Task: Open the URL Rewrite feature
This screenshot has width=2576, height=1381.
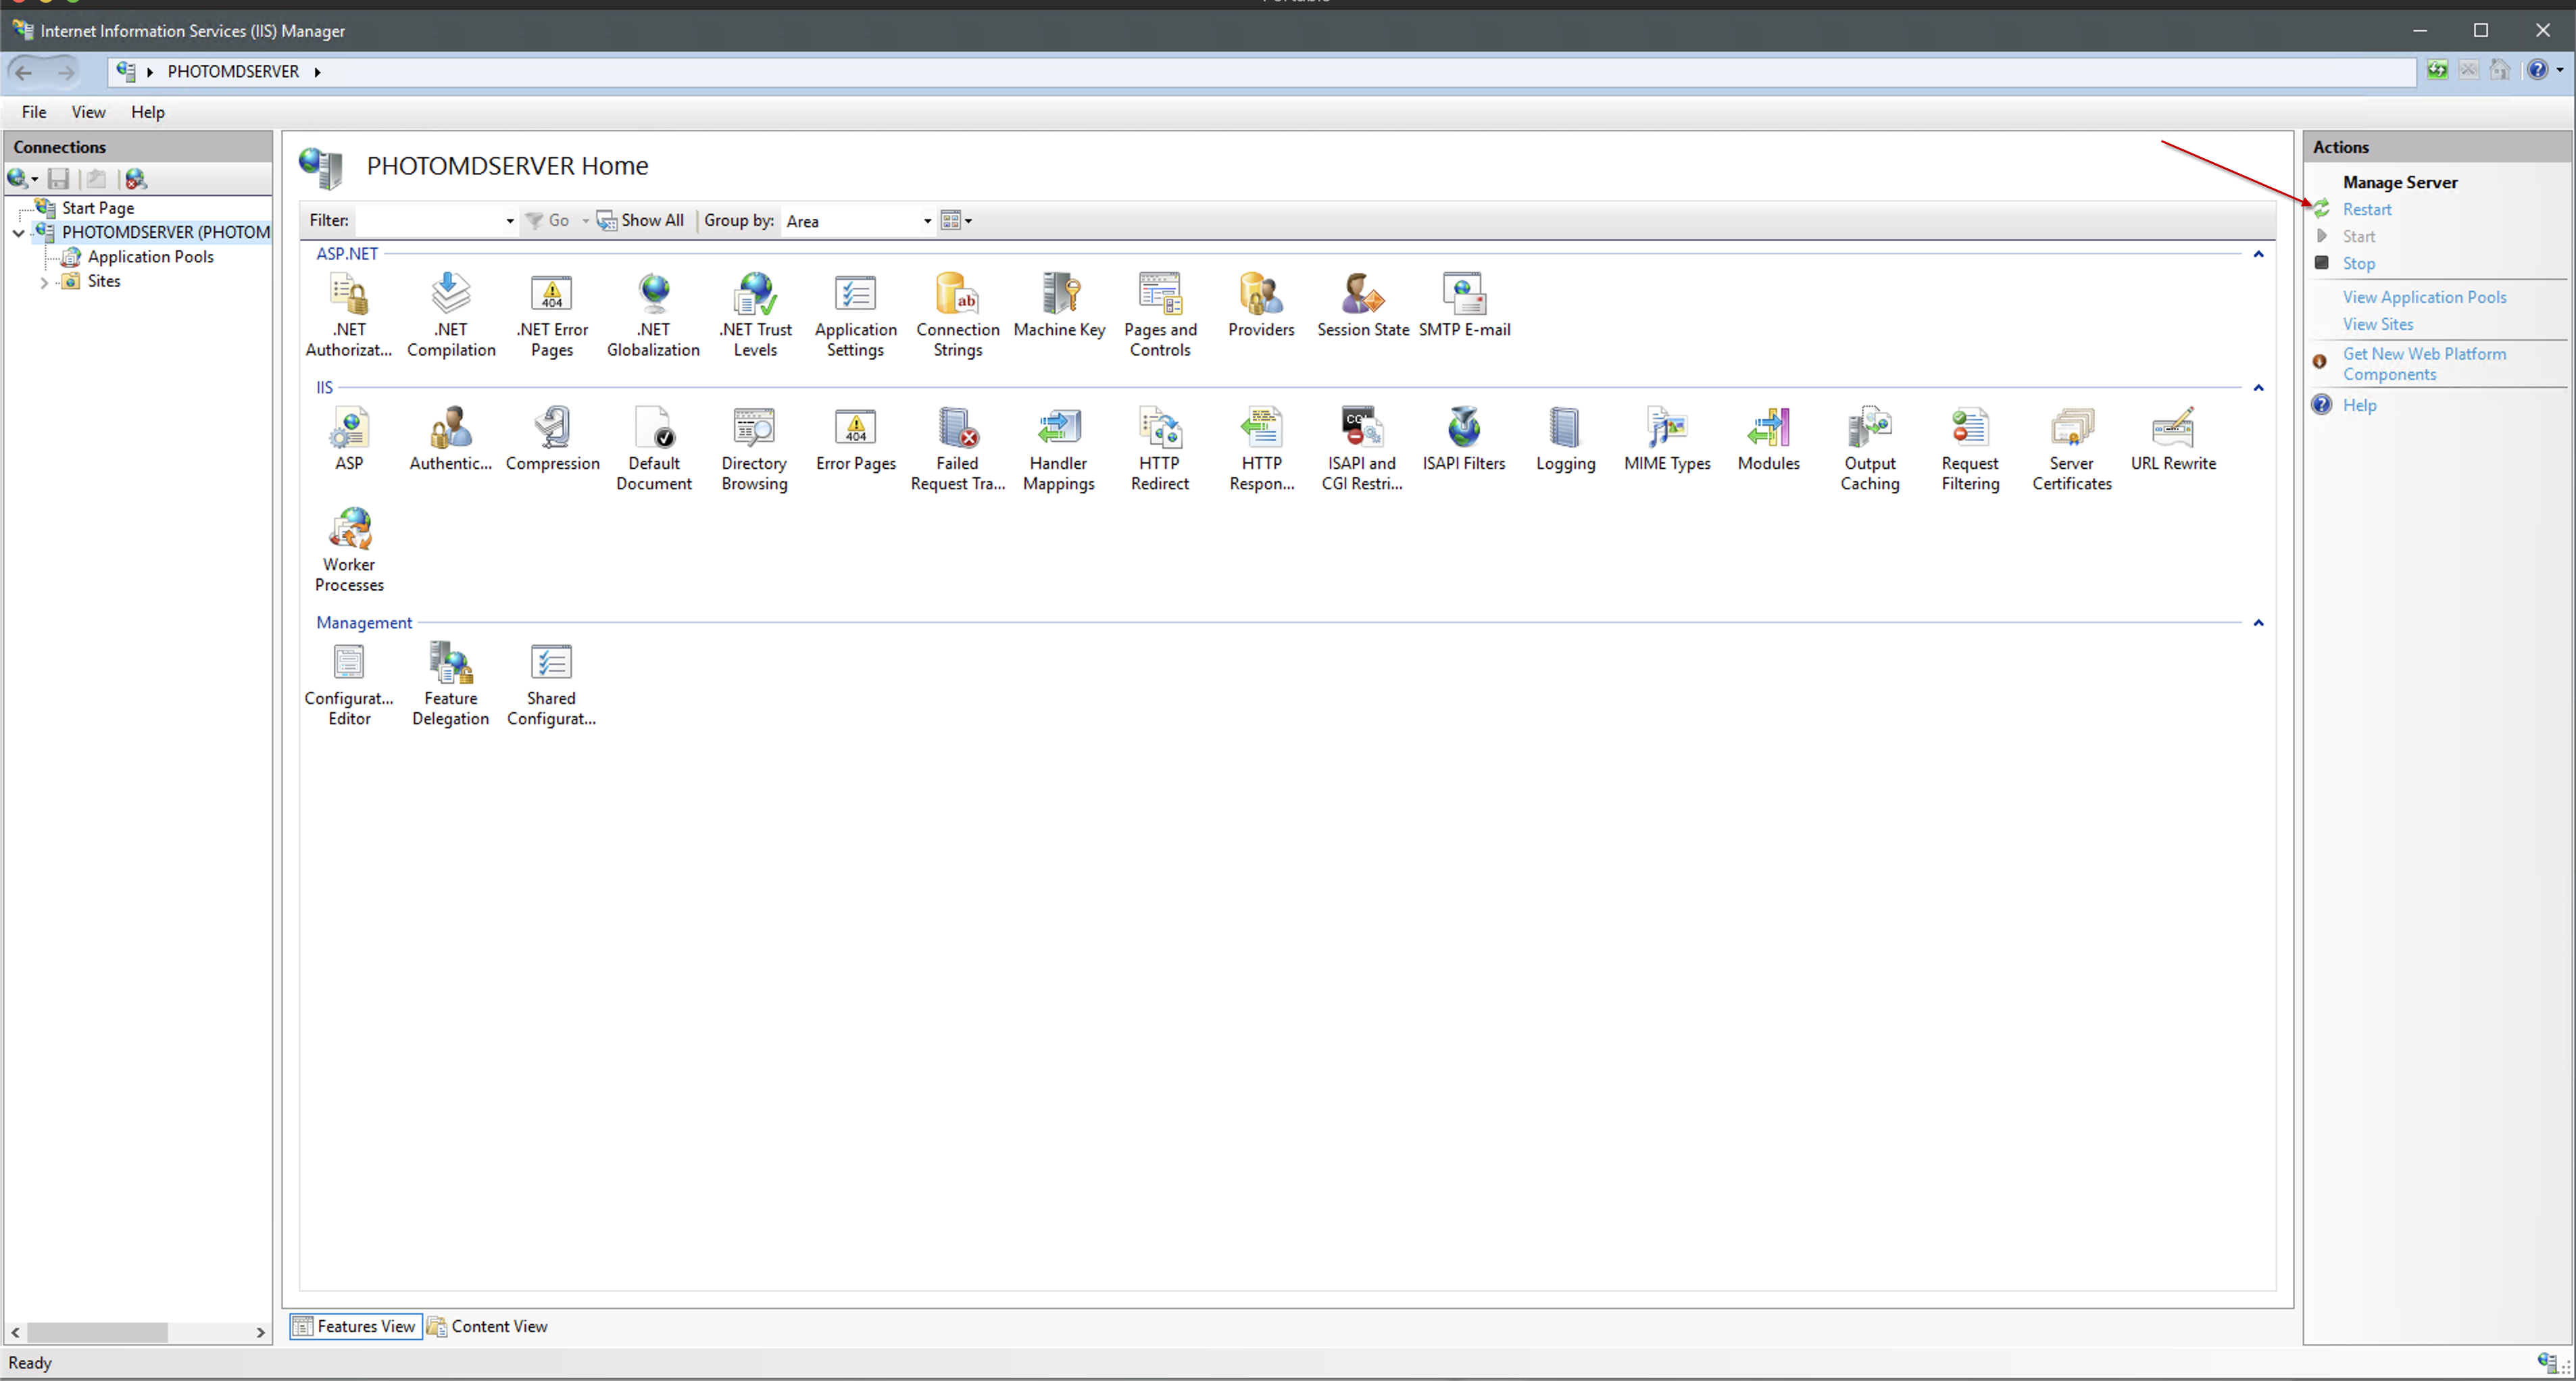Action: pos(2173,438)
